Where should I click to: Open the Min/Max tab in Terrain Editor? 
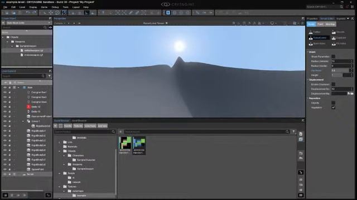[330, 24]
